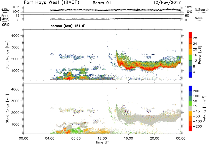
Task: Click the '04:00' time axis tick label
Action: pyautogui.click(x=50, y=139)
